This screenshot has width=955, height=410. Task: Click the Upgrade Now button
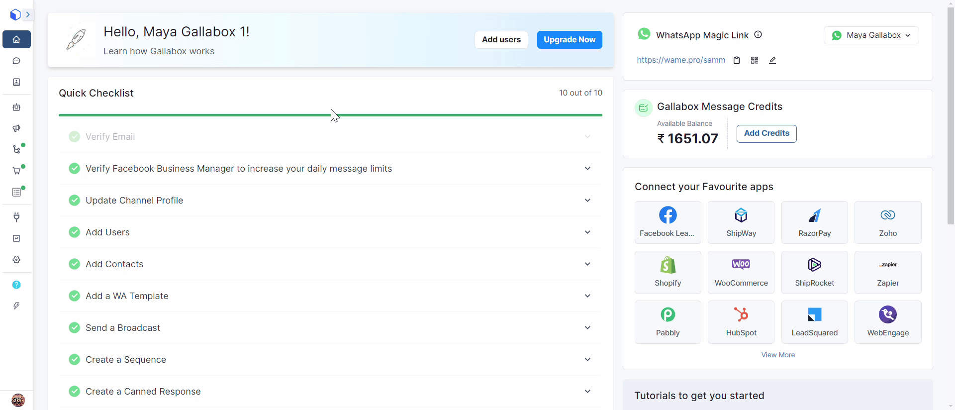point(570,40)
